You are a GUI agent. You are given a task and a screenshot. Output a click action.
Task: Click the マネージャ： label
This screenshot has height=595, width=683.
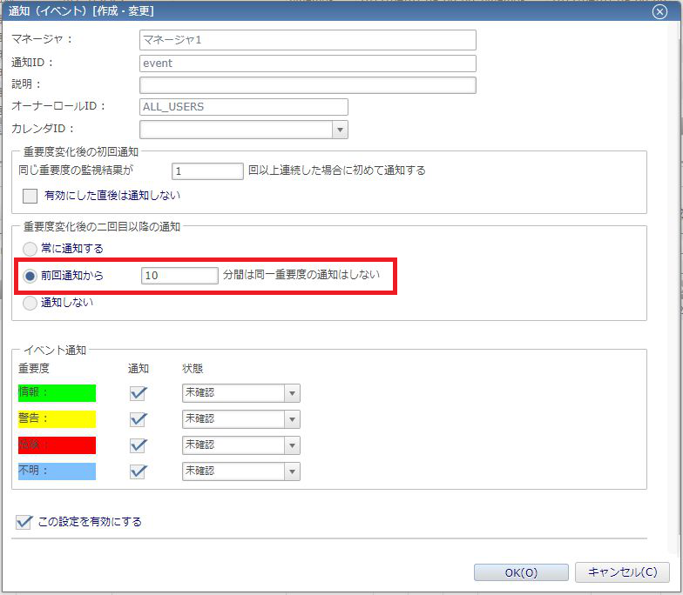coord(42,39)
